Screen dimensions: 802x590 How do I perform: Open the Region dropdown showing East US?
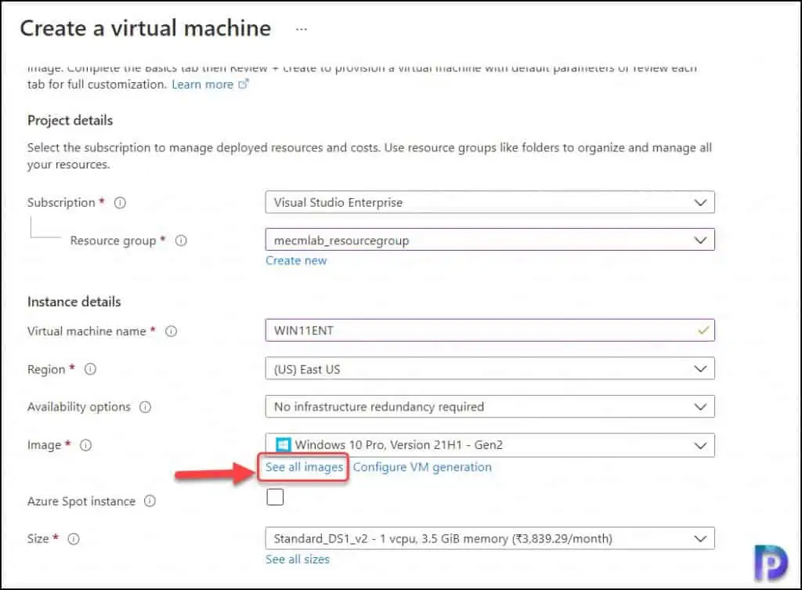point(490,369)
